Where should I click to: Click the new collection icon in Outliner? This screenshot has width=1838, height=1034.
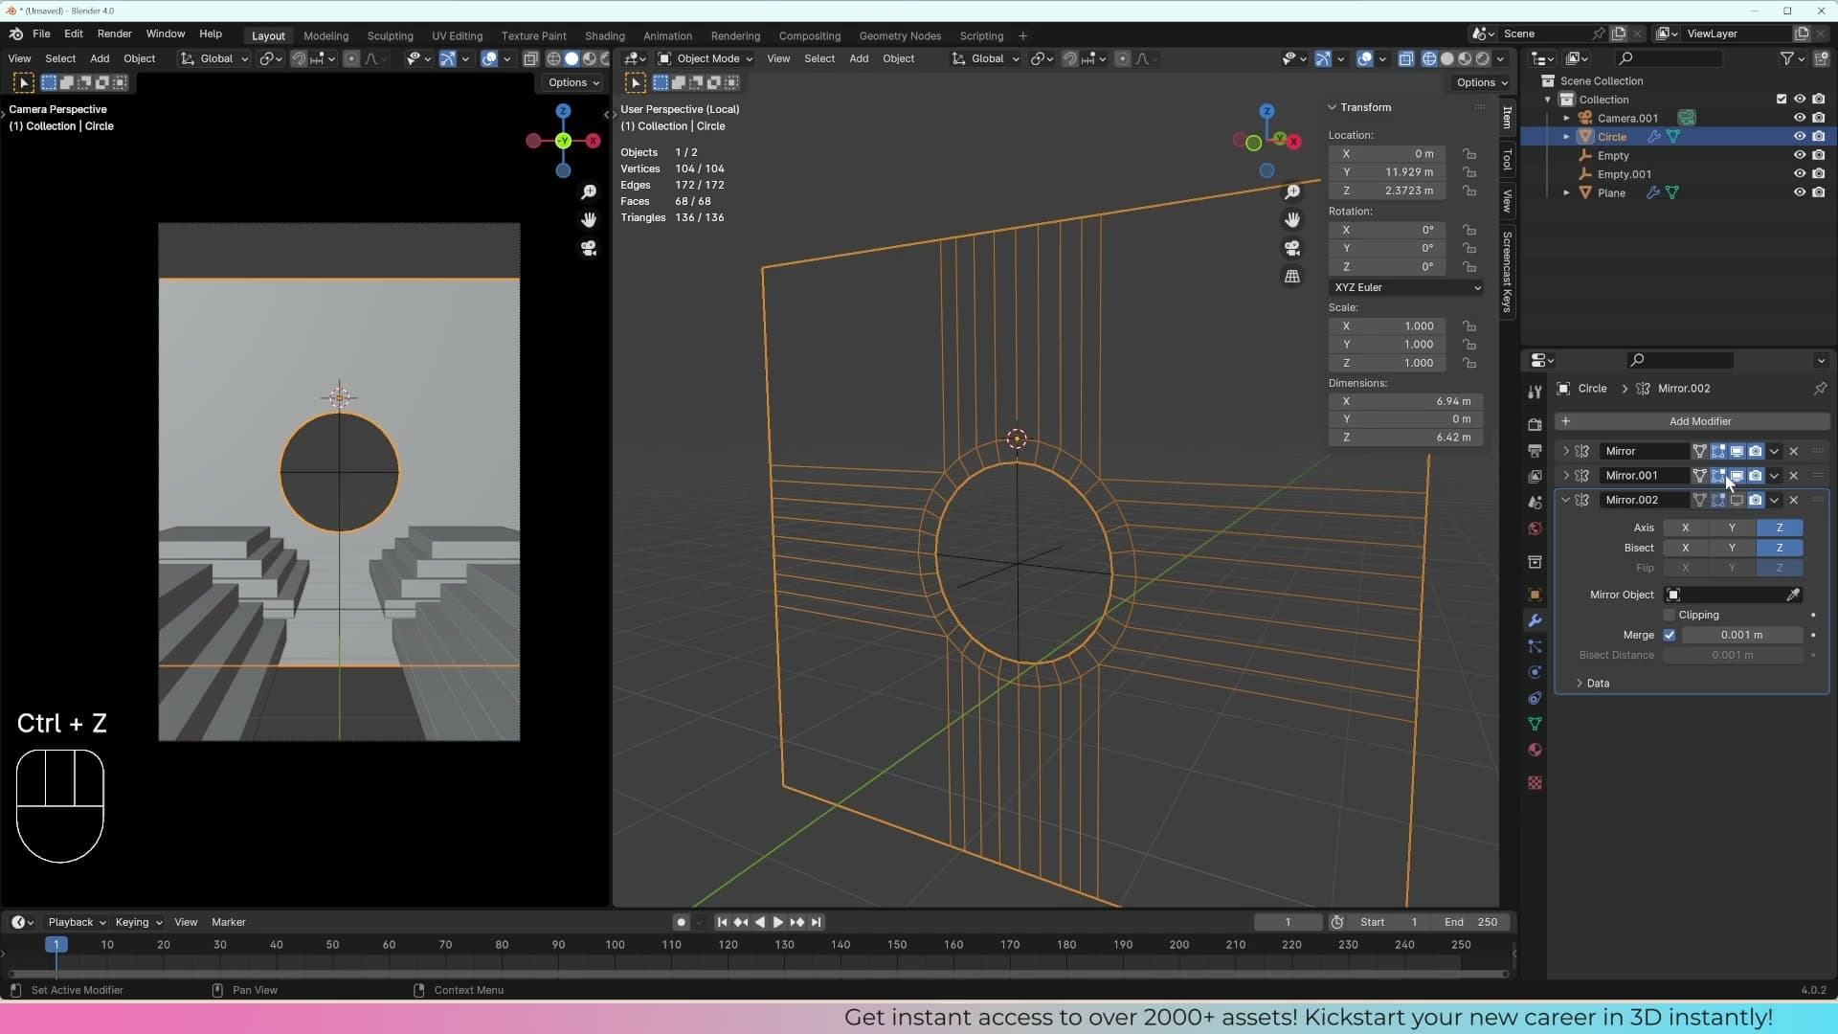[x=1819, y=58]
